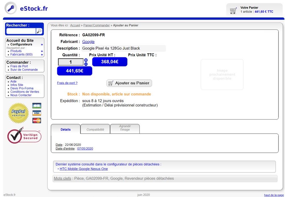Open Conditions de Ventes link
The height and width of the screenshot is (197, 285).
coord(25,92)
